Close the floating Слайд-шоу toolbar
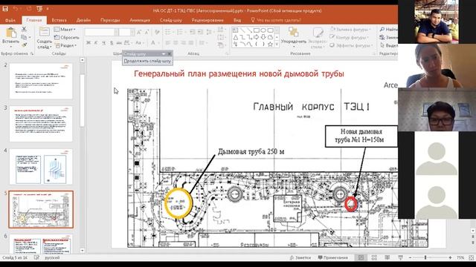Viewport: 476px width, 267px height. [170, 54]
